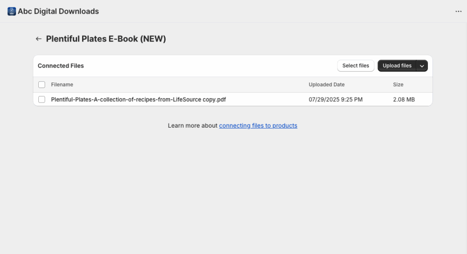Go back using the left arrow icon
Screen dimensions: 467x254
[x=38, y=39]
